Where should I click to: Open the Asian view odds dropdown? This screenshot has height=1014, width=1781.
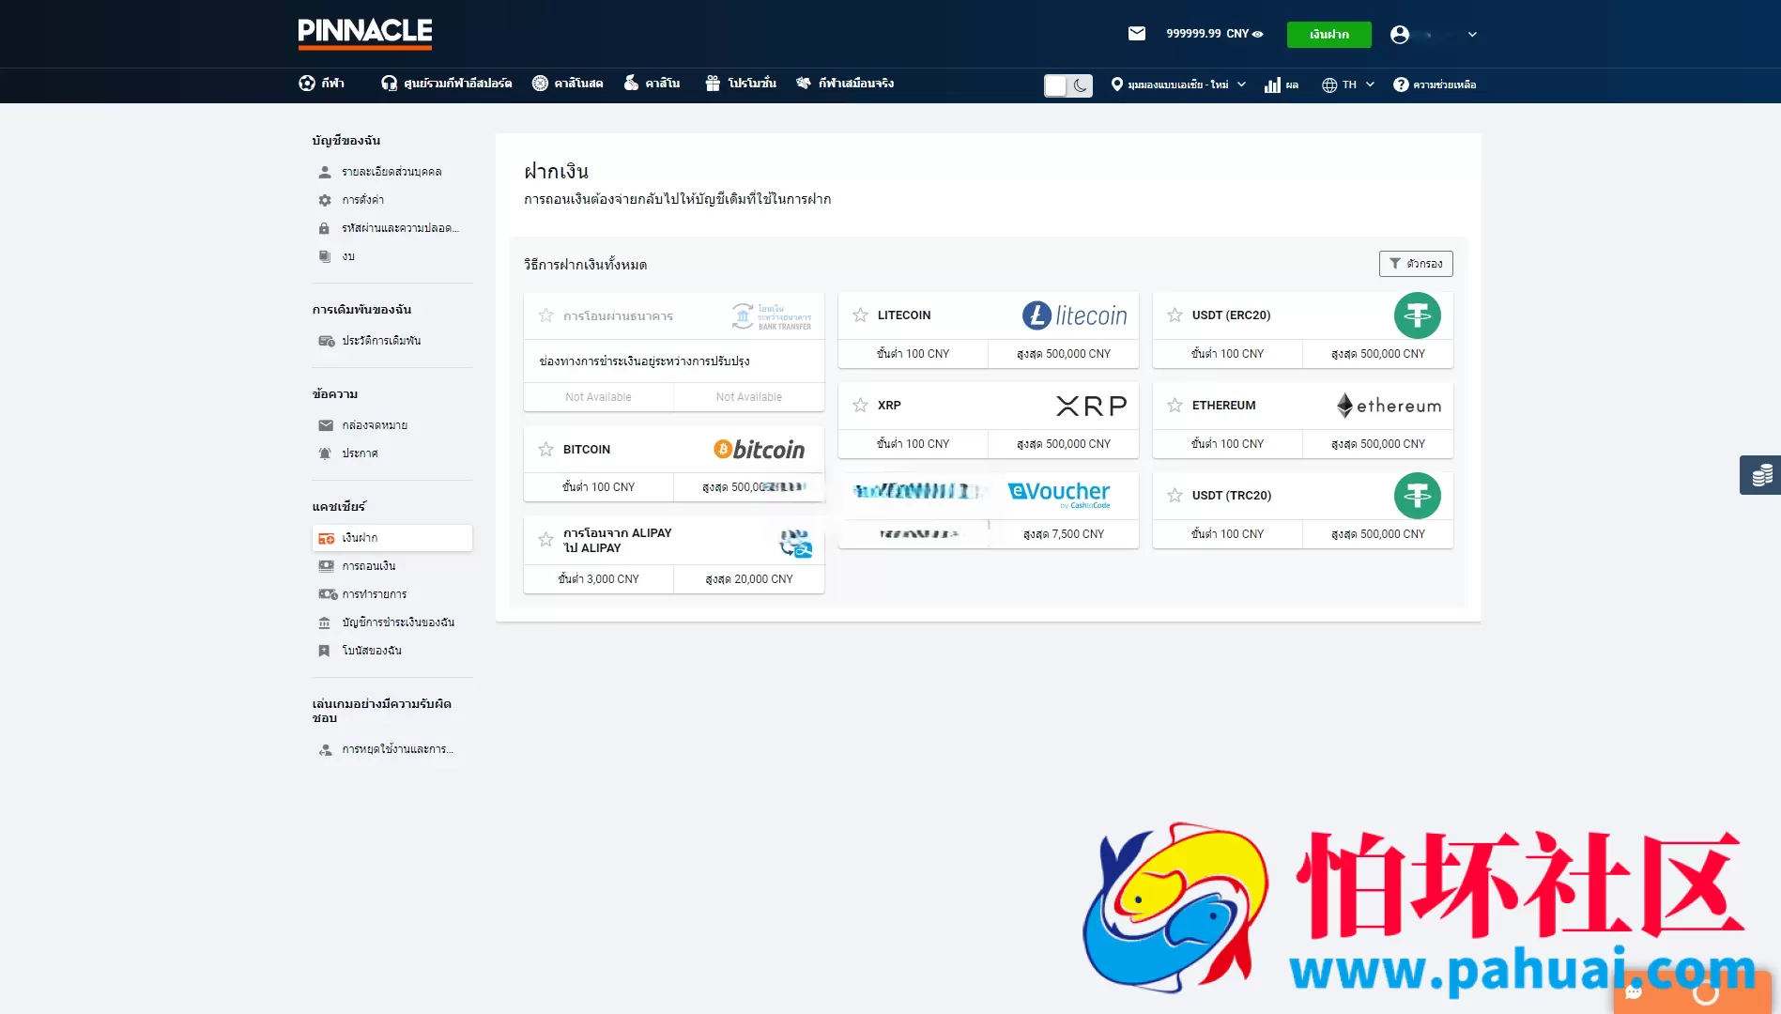tap(1178, 84)
